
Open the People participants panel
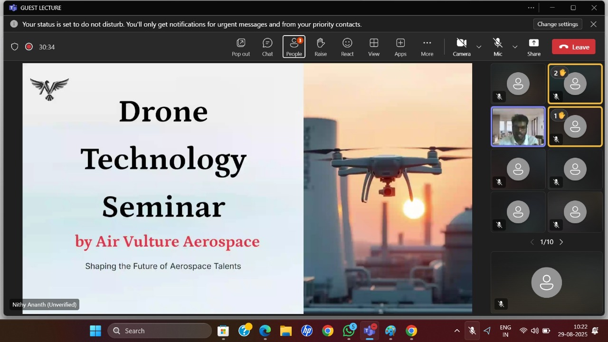[294, 47]
